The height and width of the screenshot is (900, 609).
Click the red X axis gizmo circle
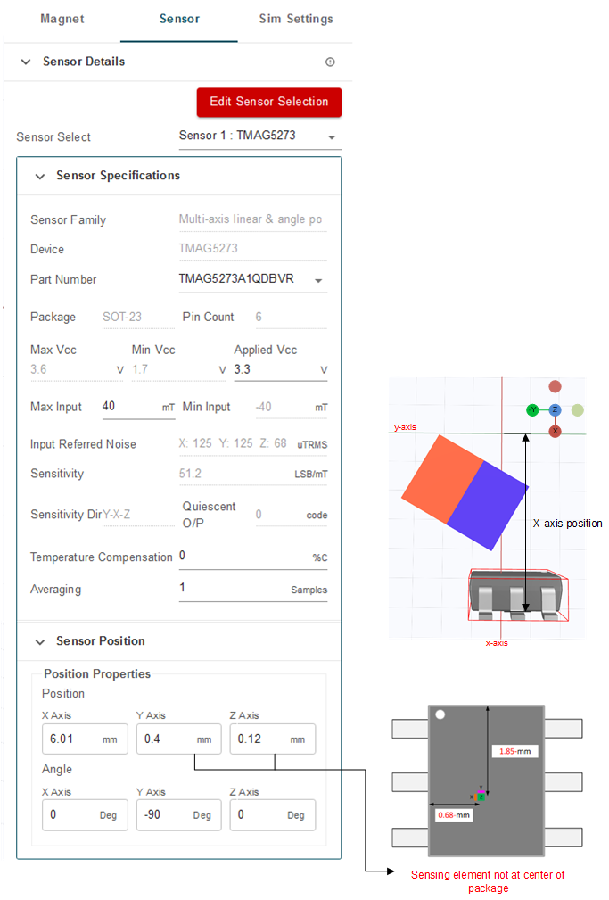[555, 431]
